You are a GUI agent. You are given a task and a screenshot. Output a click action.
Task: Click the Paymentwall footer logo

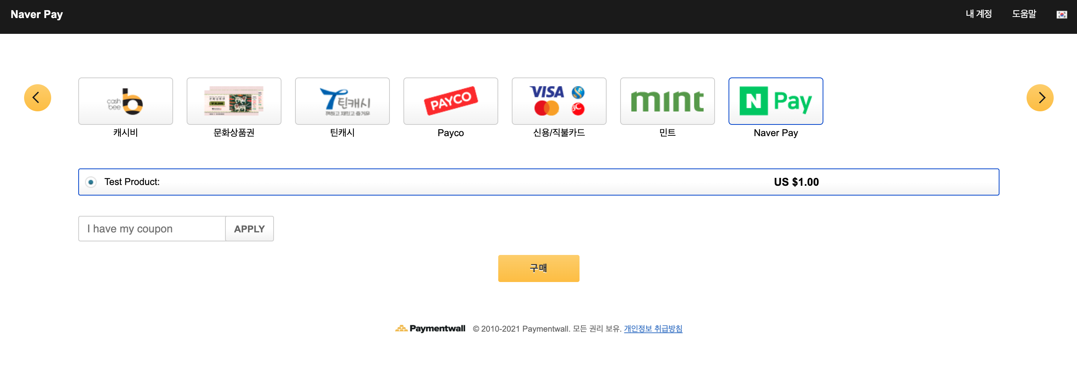[x=430, y=329]
